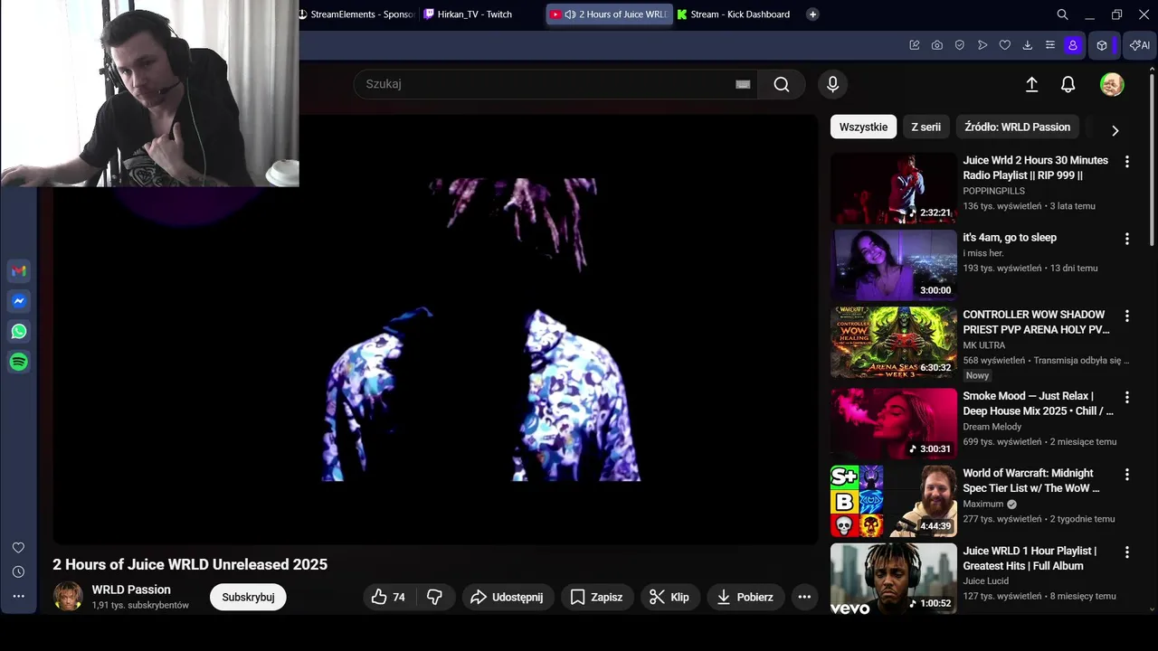Open sidebar history clock icon
This screenshot has width=1158, height=651.
[x=18, y=572]
